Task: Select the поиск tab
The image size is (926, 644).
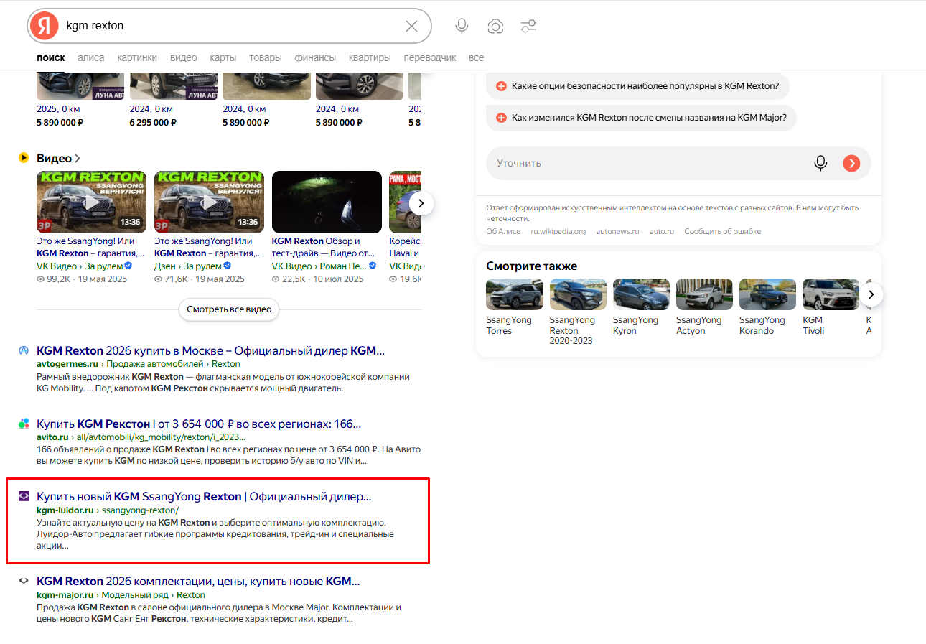Action: (51, 57)
